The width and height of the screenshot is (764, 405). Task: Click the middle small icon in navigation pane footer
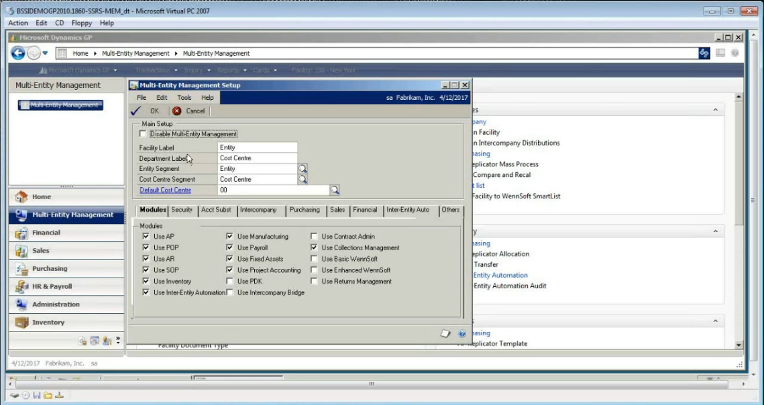tap(95, 341)
